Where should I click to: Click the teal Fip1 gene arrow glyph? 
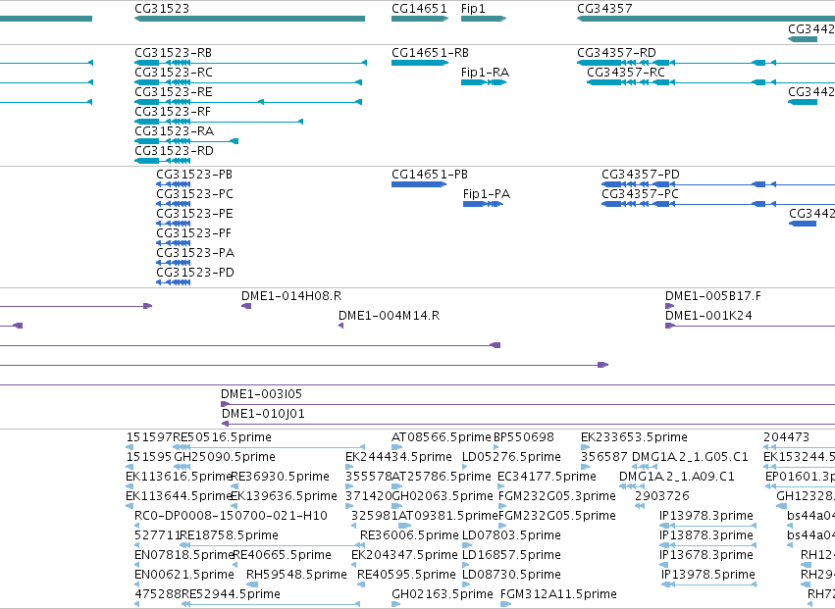pyautogui.click(x=484, y=19)
